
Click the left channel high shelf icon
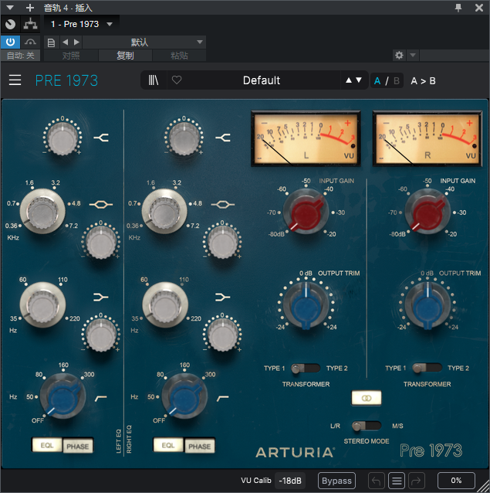point(101,138)
